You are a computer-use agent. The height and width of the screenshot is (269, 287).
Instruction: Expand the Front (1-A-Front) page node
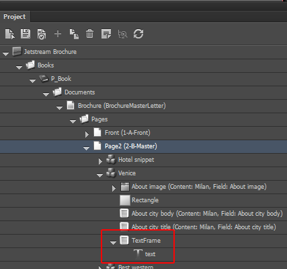(87, 134)
